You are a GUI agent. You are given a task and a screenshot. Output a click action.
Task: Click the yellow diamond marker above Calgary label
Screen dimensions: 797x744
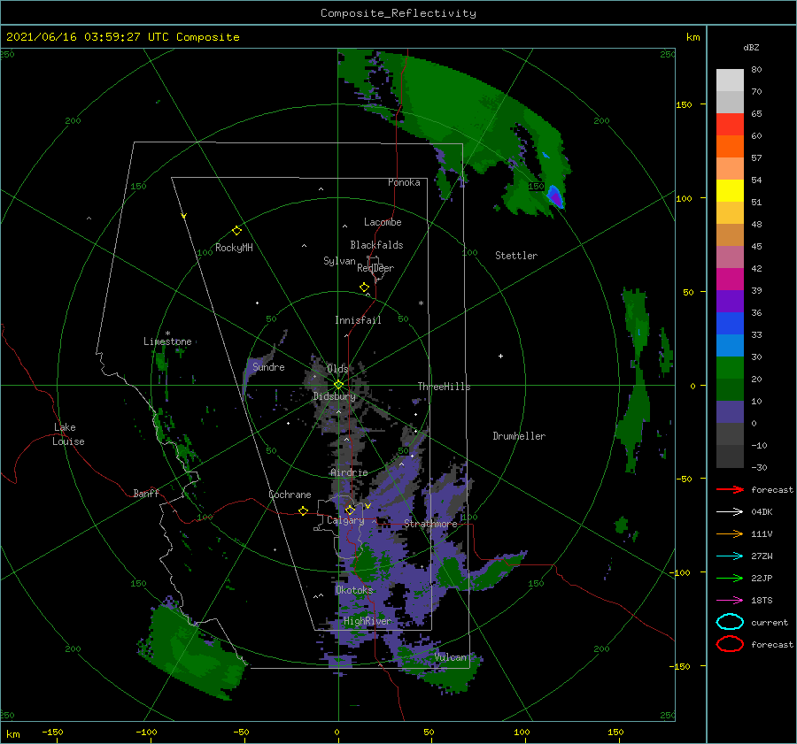coord(350,510)
